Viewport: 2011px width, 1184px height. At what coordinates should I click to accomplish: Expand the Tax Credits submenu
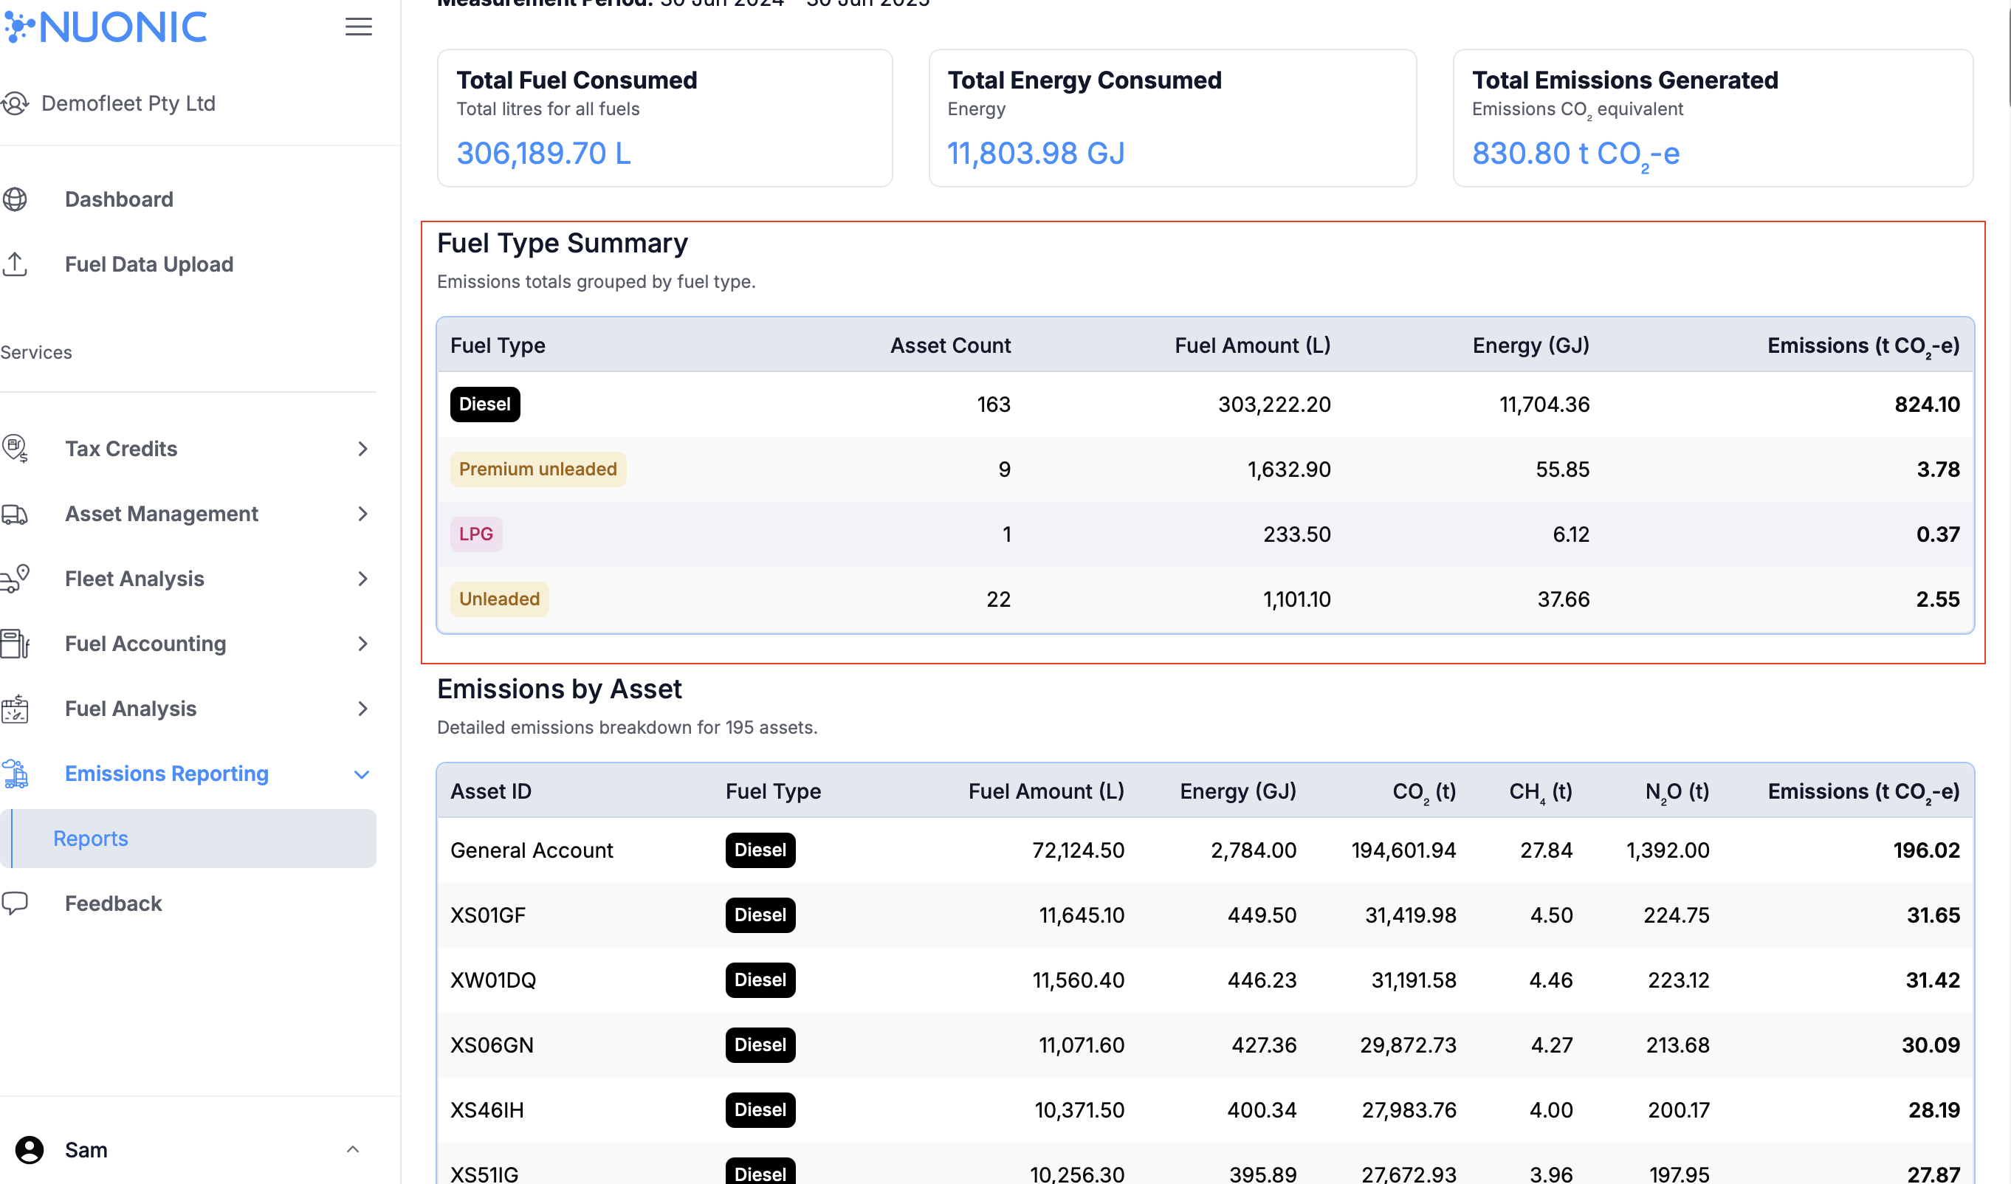coord(363,448)
